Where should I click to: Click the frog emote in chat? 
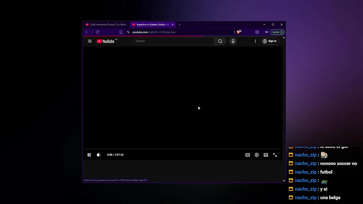(x=324, y=181)
